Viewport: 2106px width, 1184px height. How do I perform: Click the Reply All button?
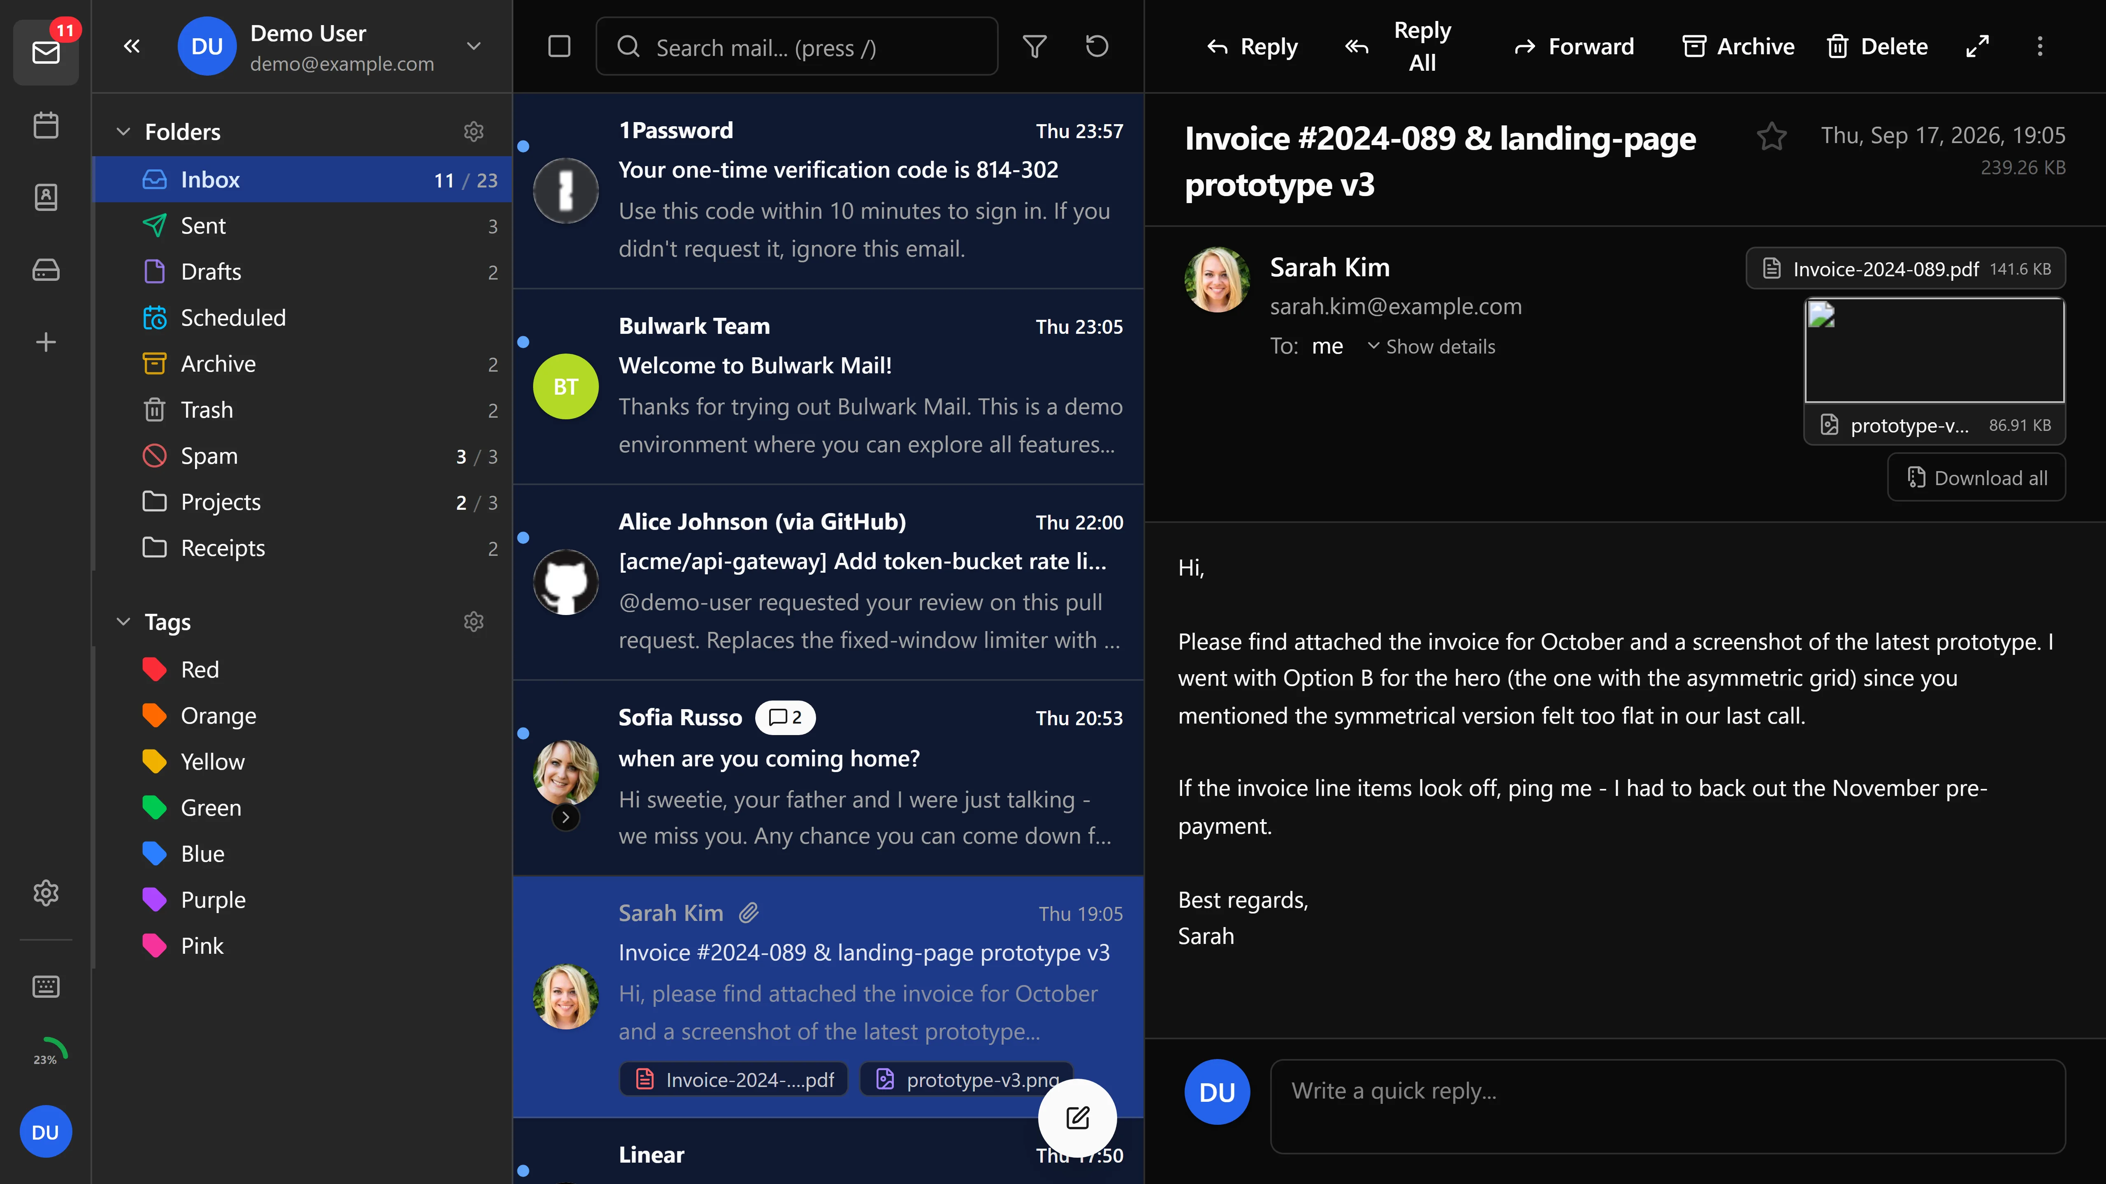coord(1400,46)
